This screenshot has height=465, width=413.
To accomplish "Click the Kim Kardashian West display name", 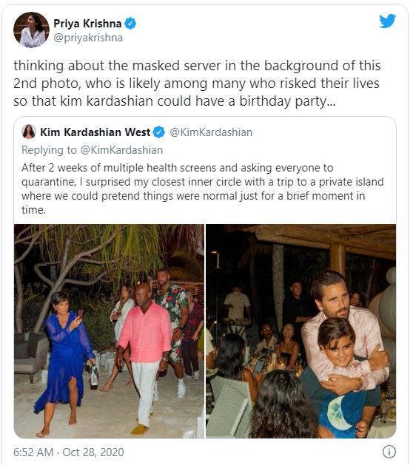I will (x=95, y=132).
